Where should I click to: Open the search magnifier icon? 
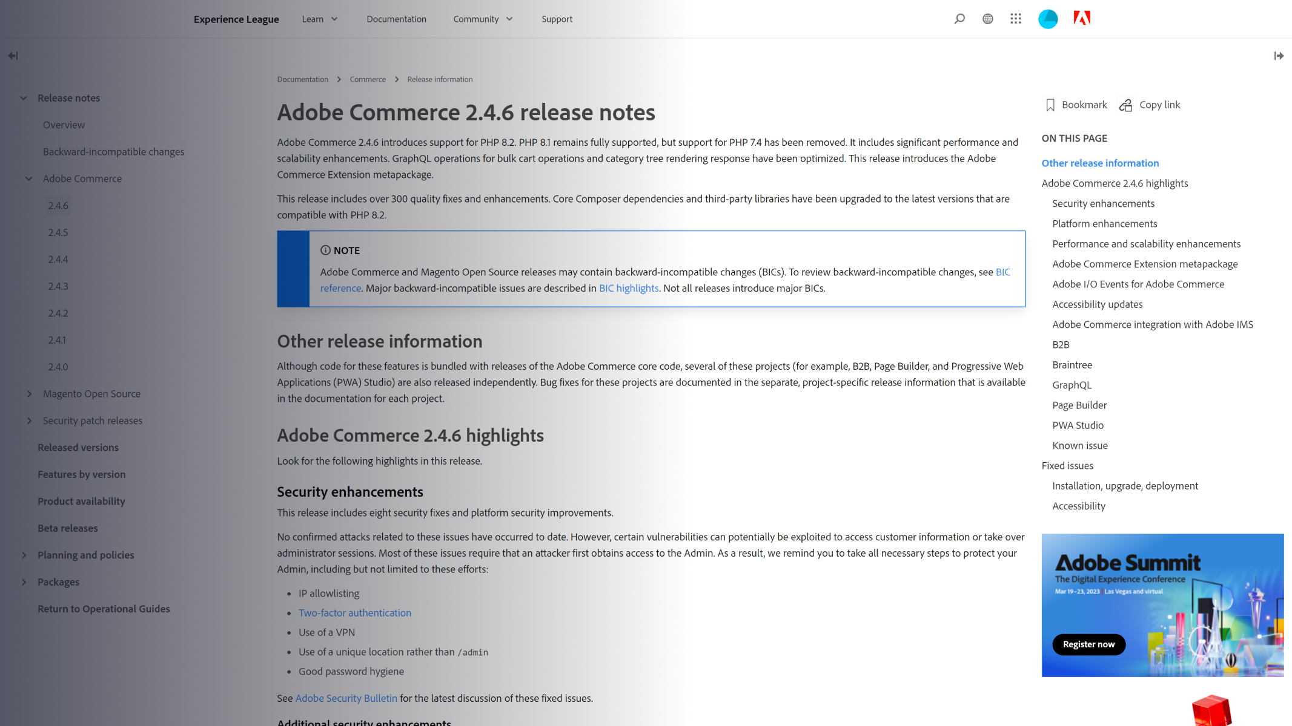pyautogui.click(x=959, y=19)
